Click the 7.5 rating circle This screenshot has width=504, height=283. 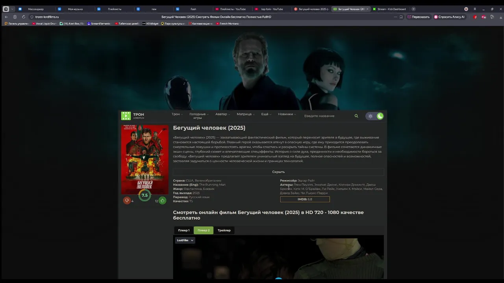point(145,195)
